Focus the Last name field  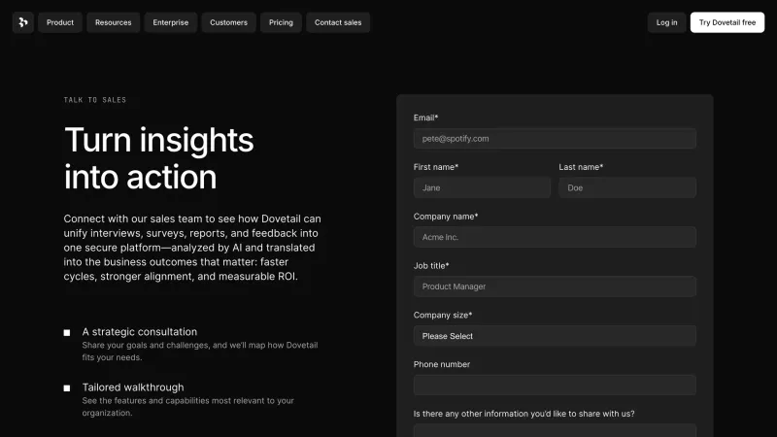point(627,187)
